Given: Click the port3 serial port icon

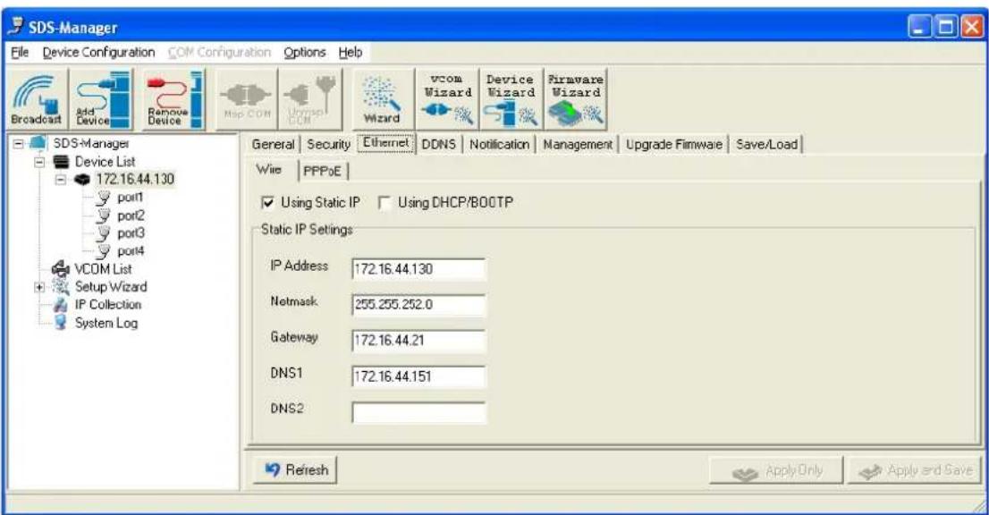Looking at the screenshot, I should click(104, 233).
